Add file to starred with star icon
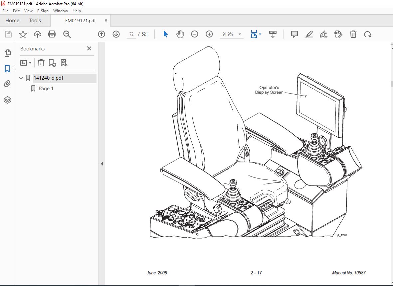 [23, 34]
